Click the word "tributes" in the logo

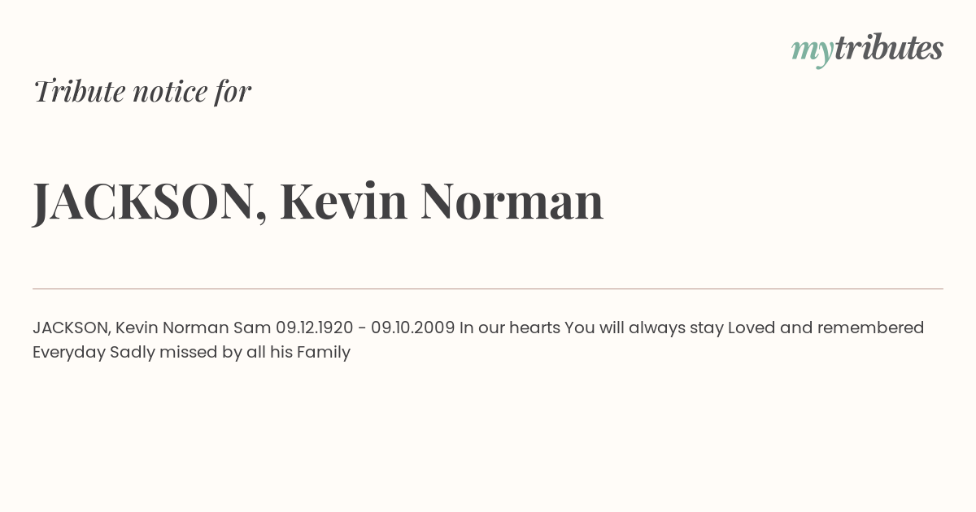[889, 48]
